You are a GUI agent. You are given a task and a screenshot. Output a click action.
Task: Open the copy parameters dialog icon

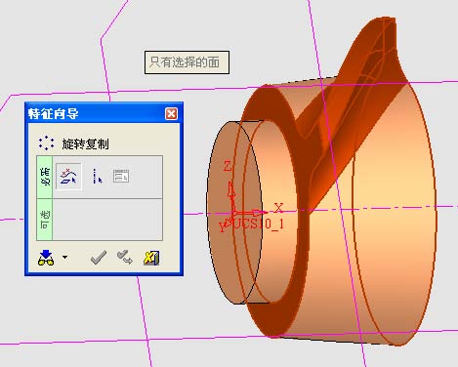121,177
